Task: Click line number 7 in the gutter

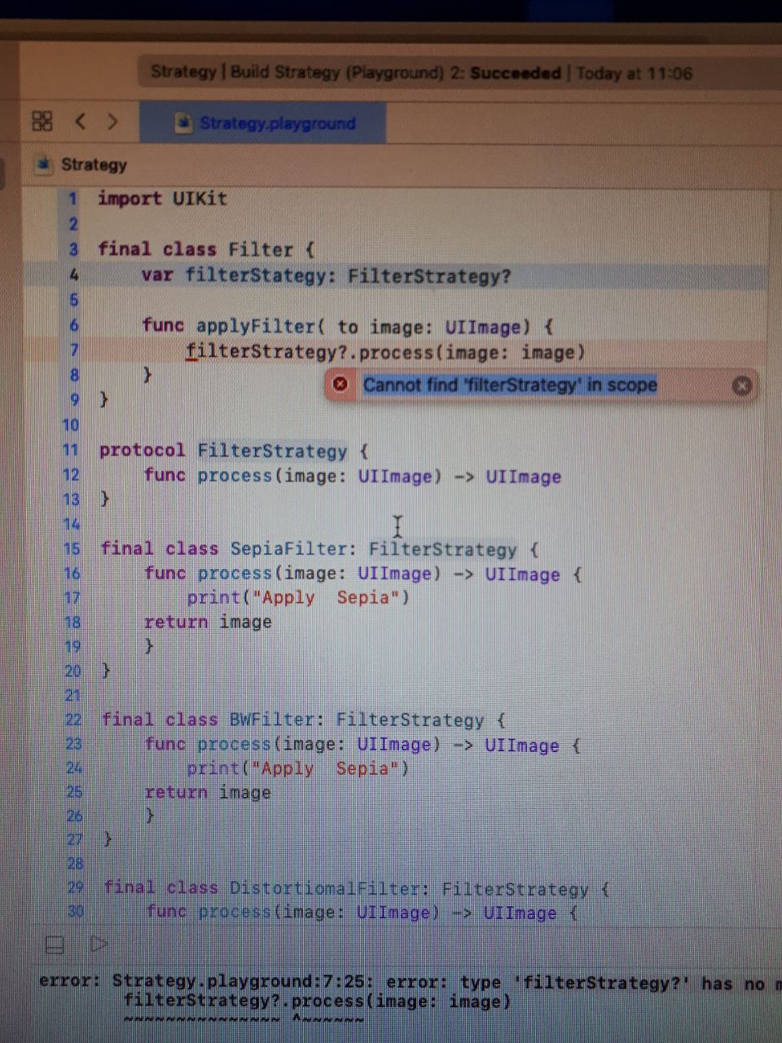Action: click(73, 350)
